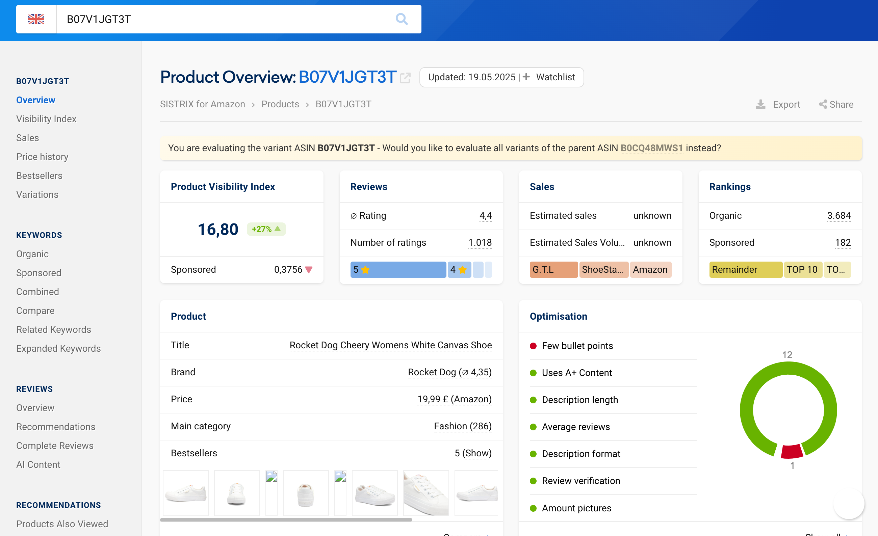Click the 5 (Show) bestsellers link

(473, 453)
